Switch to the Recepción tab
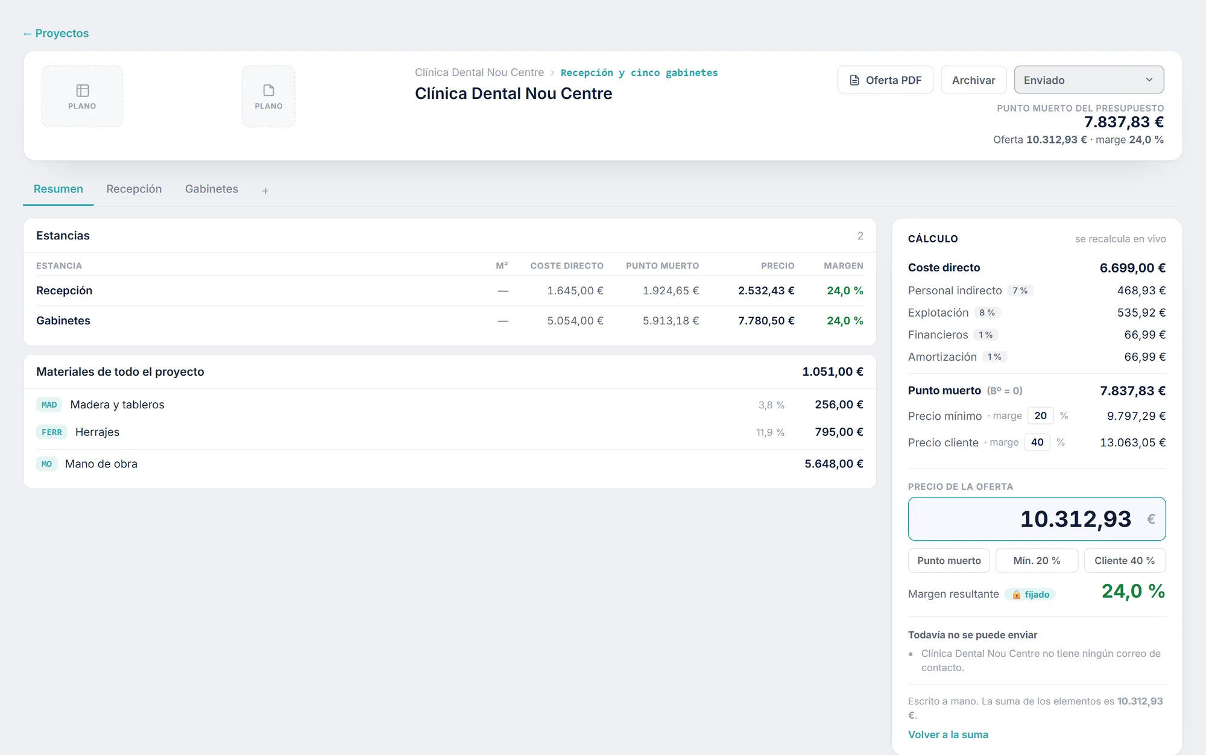This screenshot has width=1206, height=755. [134, 189]
